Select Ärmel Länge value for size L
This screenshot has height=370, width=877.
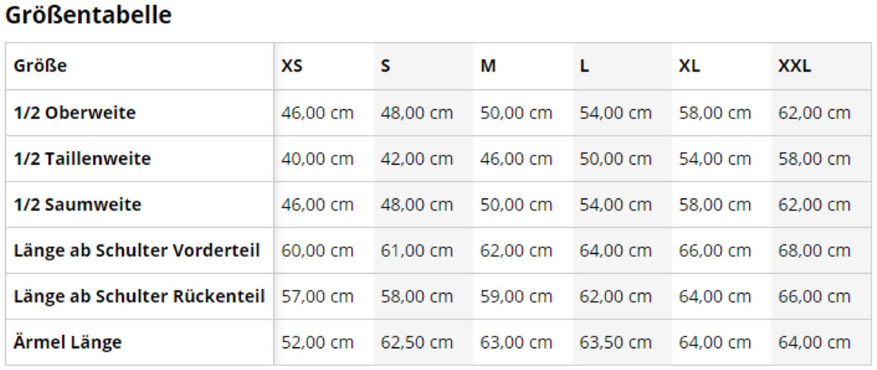[x=615, y=343]
